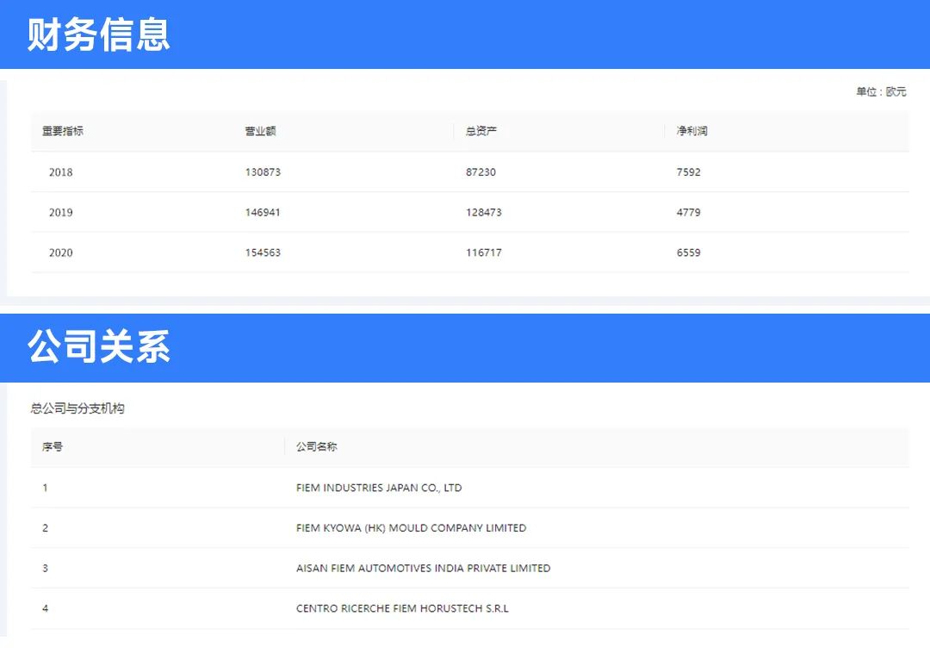Select the 总资产 column header
Image resolution: width=930 pixels, height=660 pixels.
(x=481, y=131)
